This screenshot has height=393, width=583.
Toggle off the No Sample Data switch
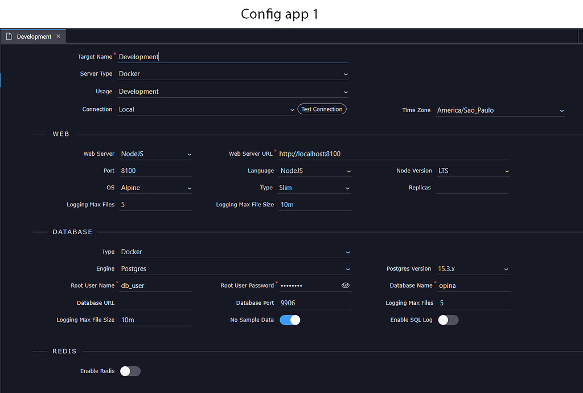290,320
